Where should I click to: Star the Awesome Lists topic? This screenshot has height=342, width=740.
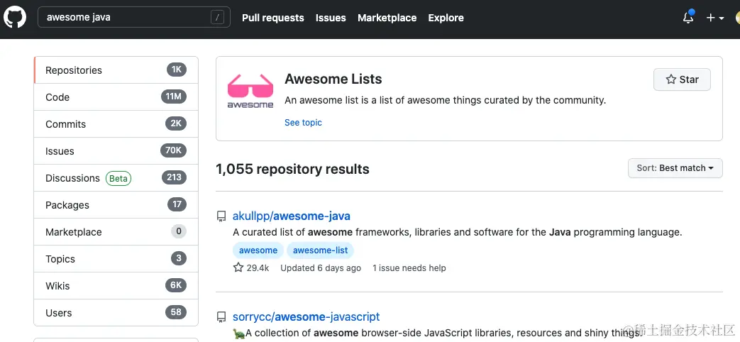pos(681,79)
